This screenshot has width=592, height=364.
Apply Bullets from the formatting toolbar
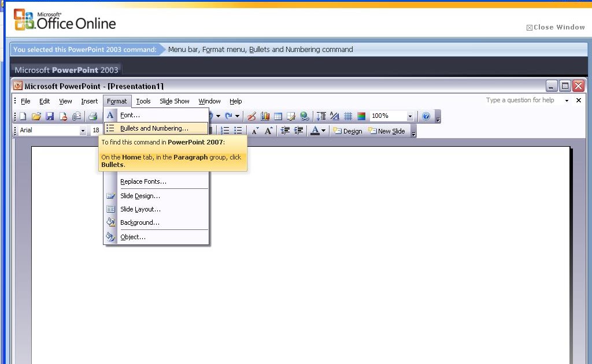click(x=238, y=131)
